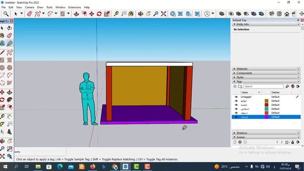Click the purple tag color swatch
Image resolution: width=304 pixels, height=171 pixels.
pyautogui.click(x=266, y=117)
